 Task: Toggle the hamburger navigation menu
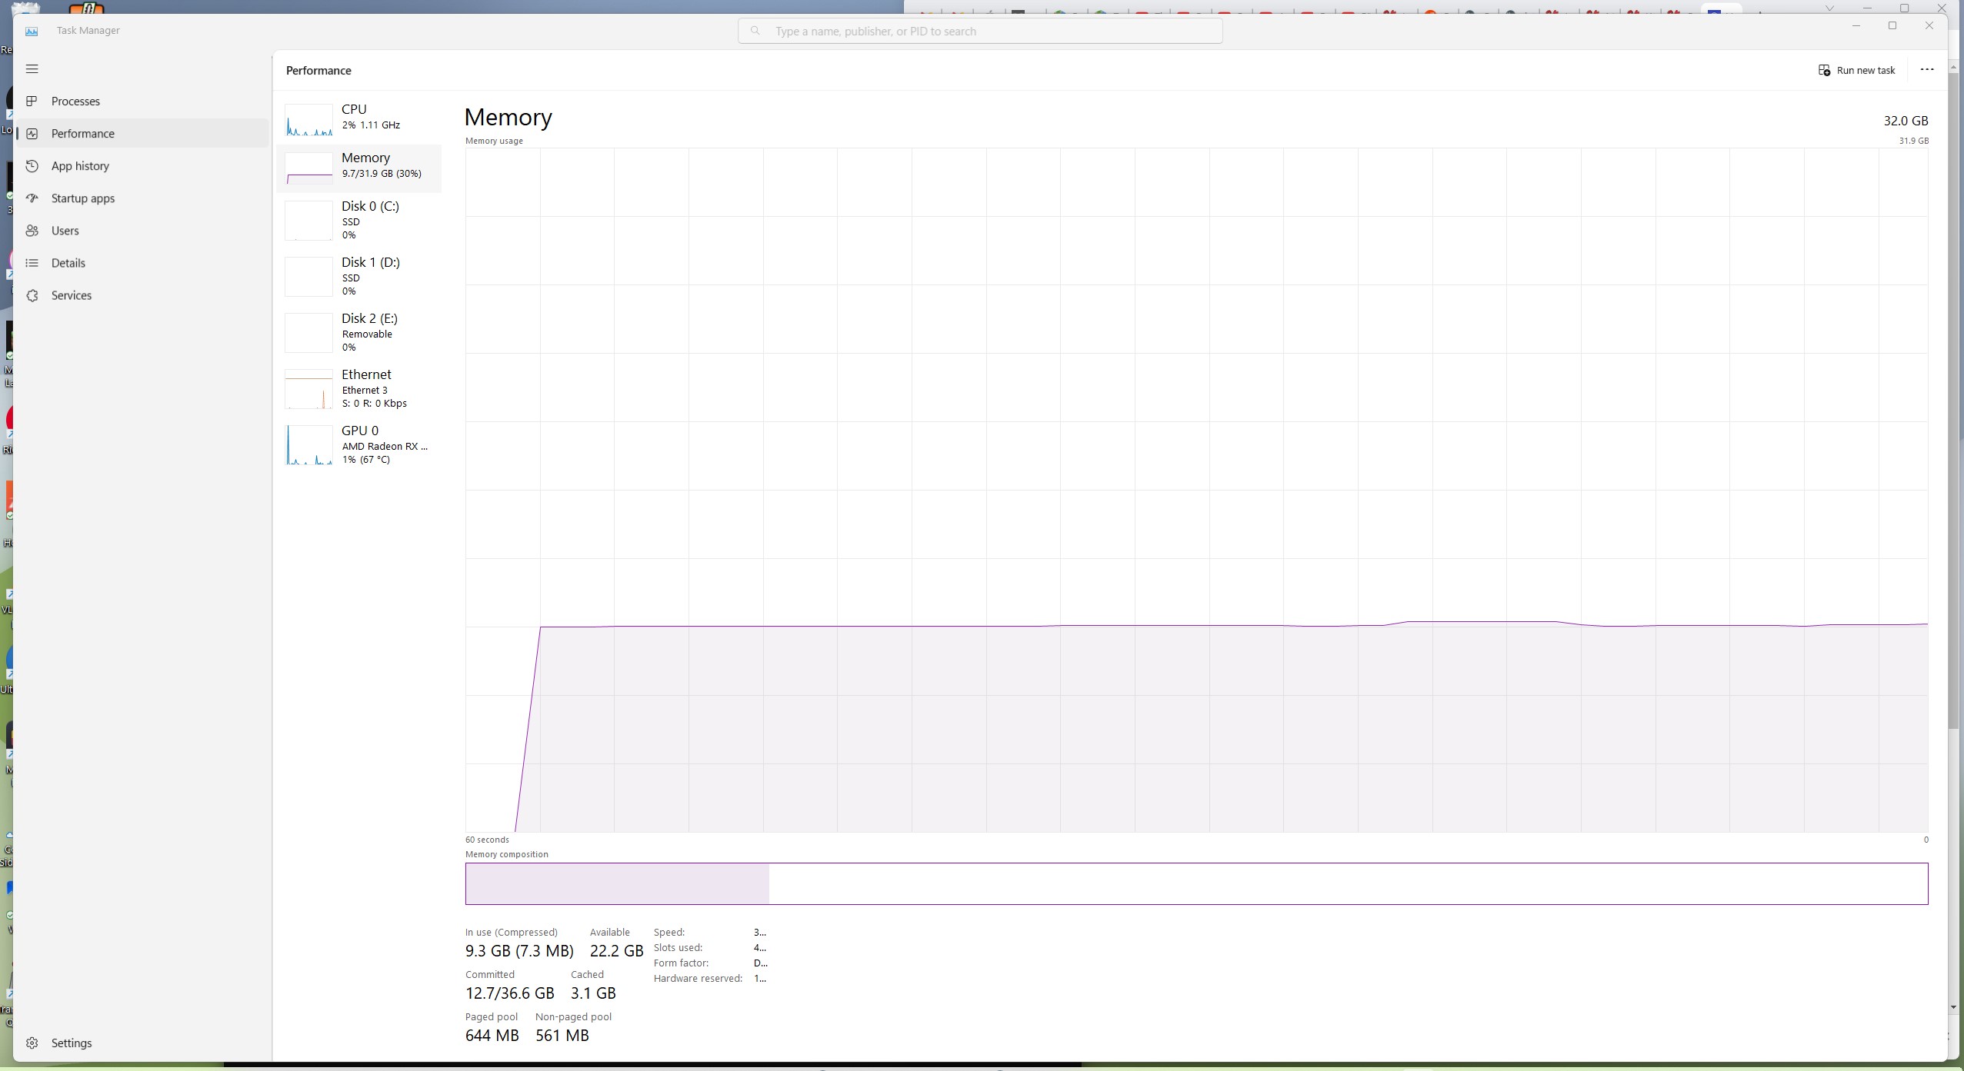(32, 69)
